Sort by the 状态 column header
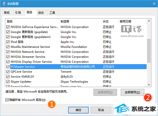 110,22
